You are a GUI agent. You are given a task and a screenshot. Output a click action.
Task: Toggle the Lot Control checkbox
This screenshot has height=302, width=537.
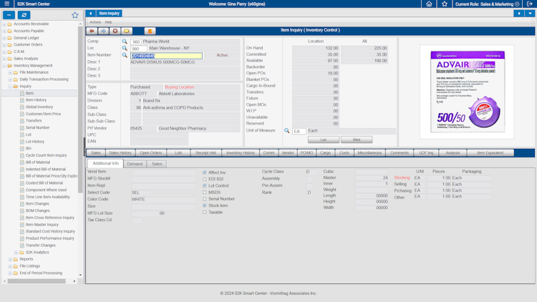[x=205, y=185]
